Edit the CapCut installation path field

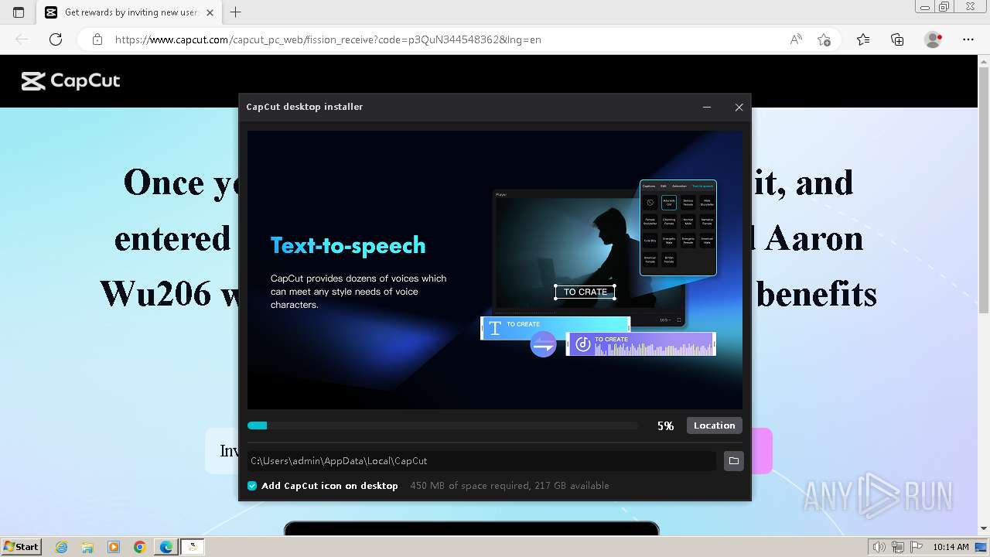tap(481, 461)
